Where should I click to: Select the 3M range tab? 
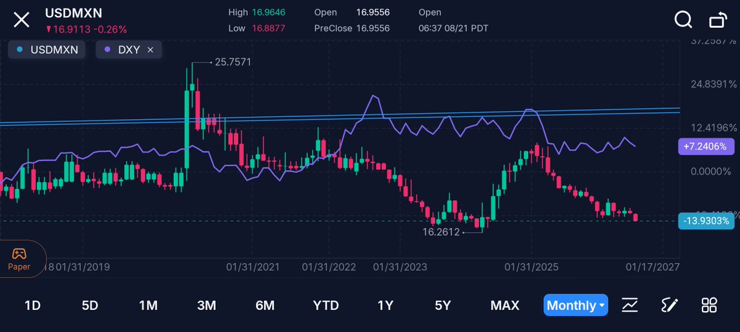click(x=206, y=305)
